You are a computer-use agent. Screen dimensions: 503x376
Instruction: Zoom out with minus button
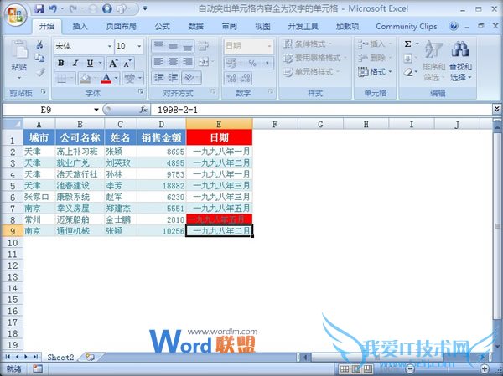point(410,369)
